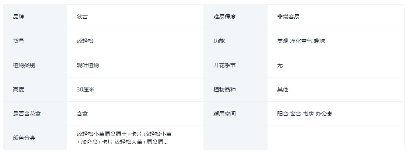This screenshot has height=153, width=409.
Task: Click the 植物品种 label
Action: (225, 89)
